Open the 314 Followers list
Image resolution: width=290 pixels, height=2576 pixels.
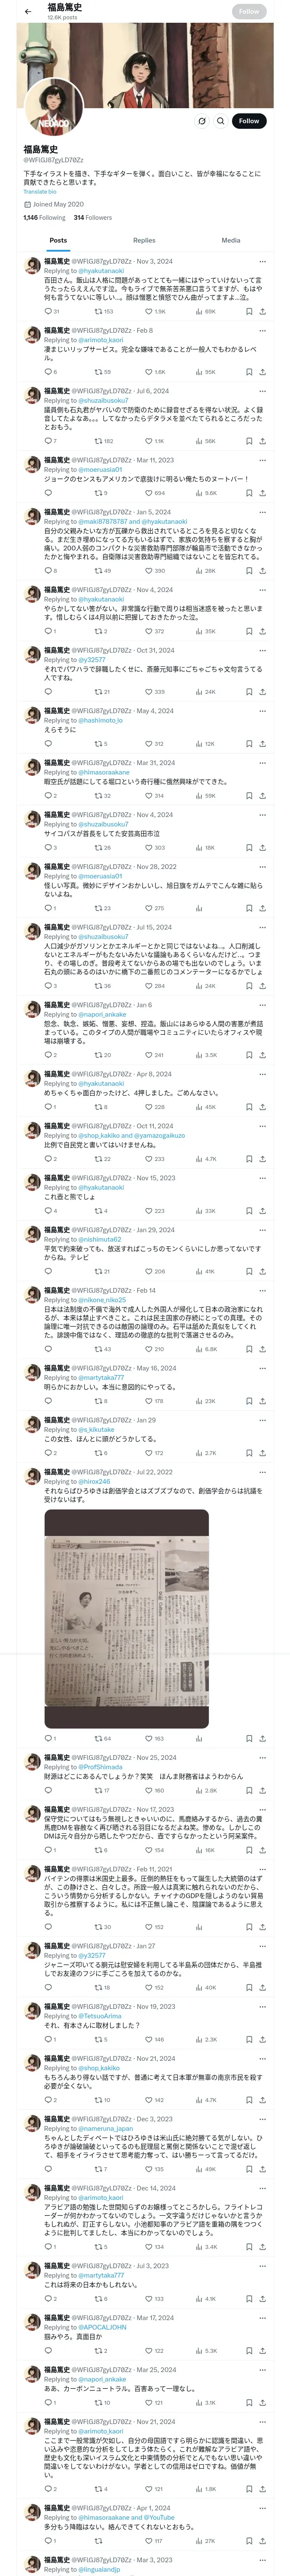coord(93,217)
